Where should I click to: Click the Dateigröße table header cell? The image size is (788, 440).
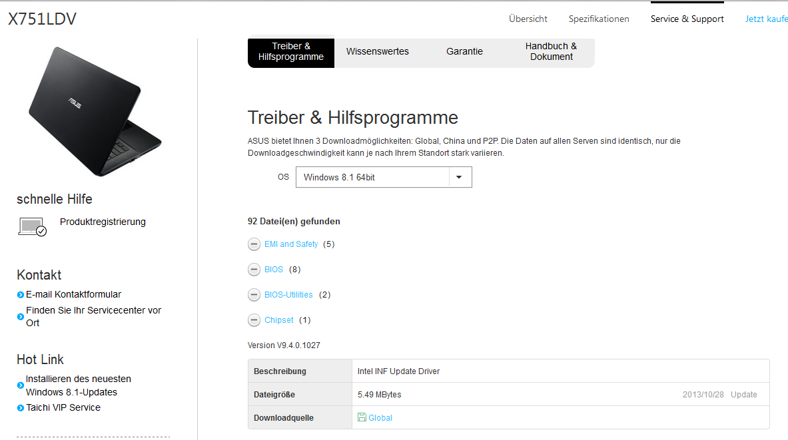[300, 395]
